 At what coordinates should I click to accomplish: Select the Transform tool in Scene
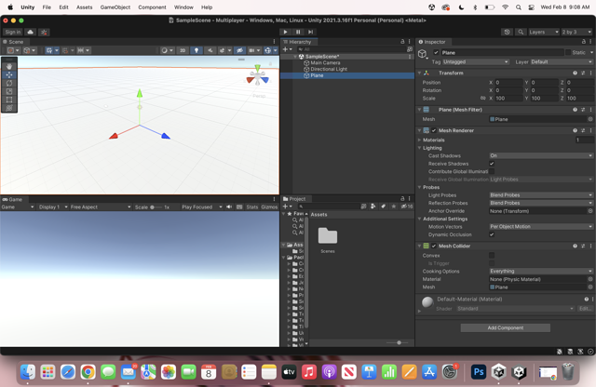(x=9, y=108)
